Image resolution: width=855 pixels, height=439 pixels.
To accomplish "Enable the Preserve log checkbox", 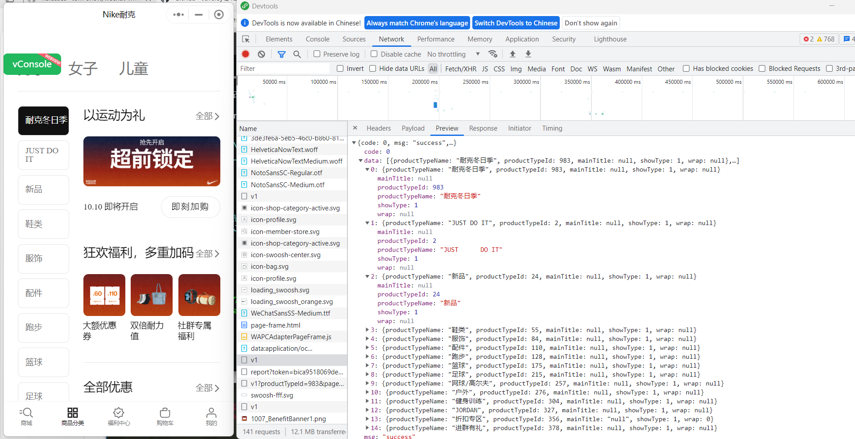I will point(317,54).
